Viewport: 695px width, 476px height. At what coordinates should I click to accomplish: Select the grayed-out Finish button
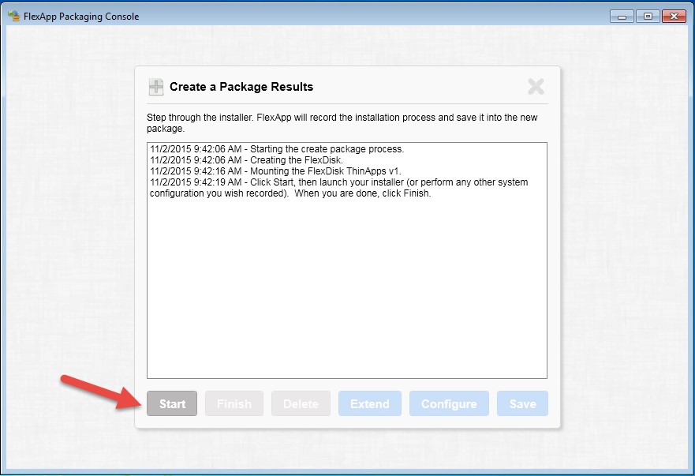[x=234, y=403]
